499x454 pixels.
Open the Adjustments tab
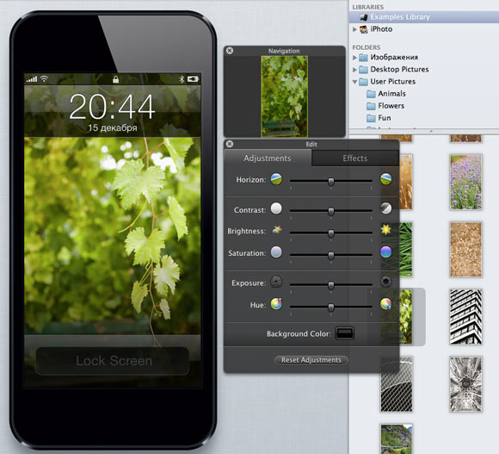pyautogui.click(x=268, y=159)
